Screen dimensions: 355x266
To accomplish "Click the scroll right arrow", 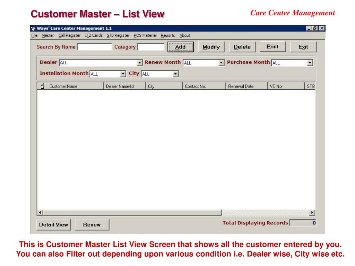I will tap(312, 212).
